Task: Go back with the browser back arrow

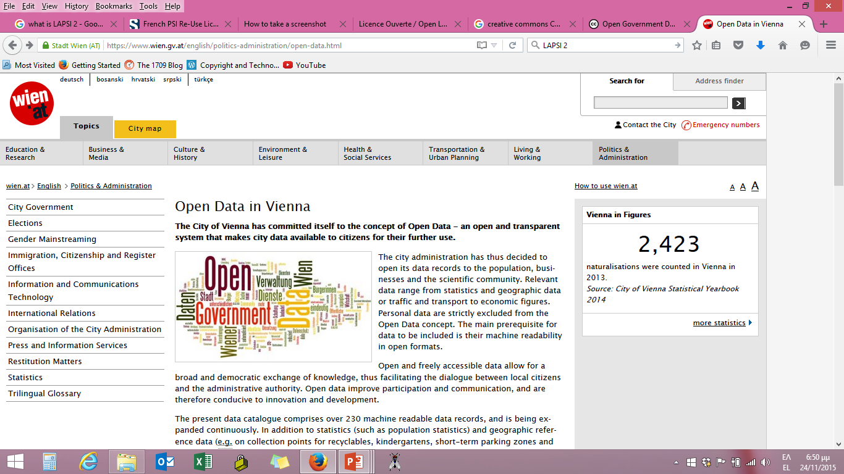Action: (x=14, y=45)
